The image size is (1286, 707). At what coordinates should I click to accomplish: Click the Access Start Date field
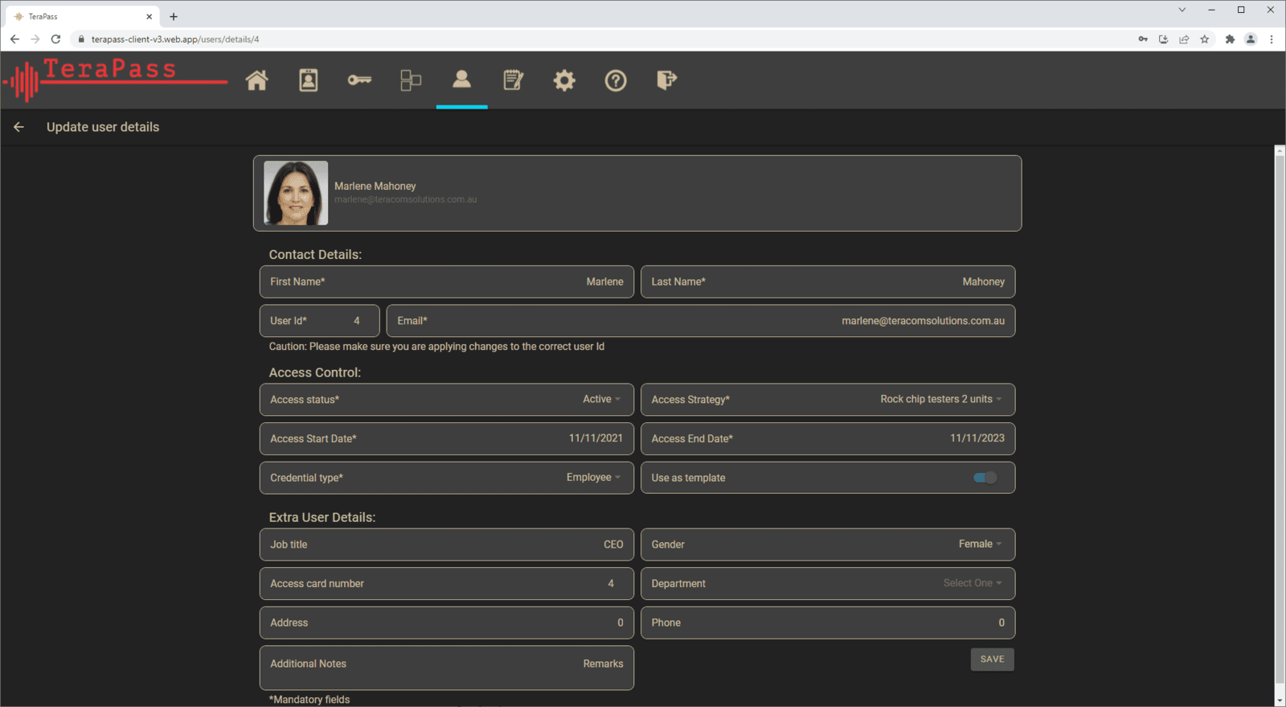tap(446, 438)
